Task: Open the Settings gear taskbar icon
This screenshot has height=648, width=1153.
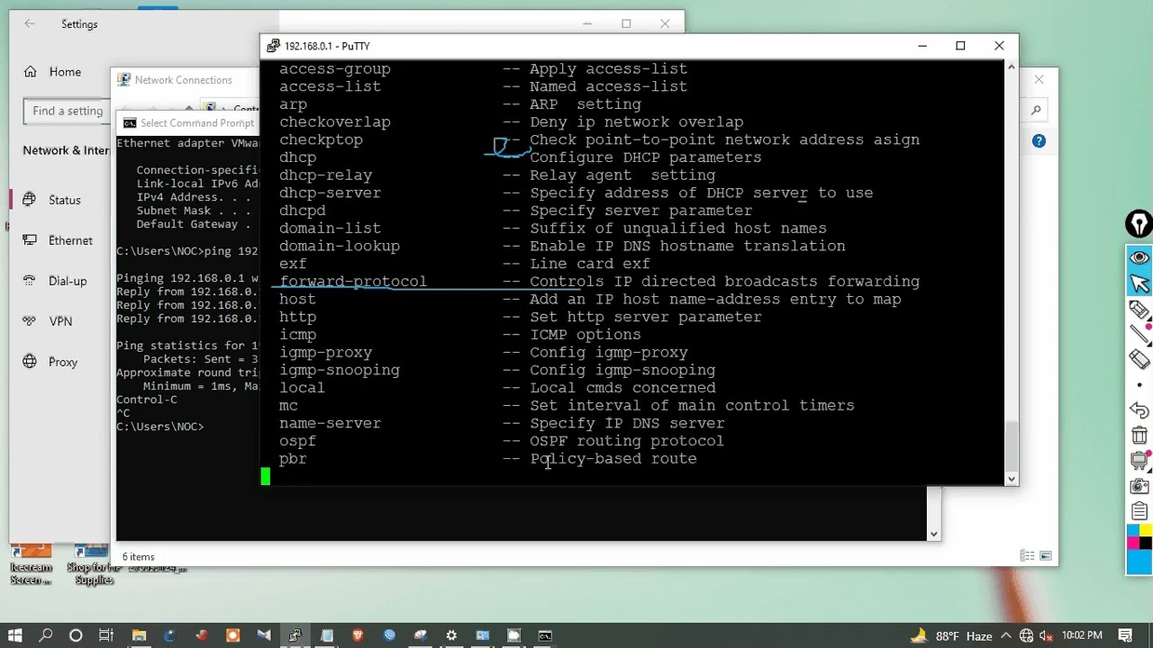Action: [x=451, y=635]
